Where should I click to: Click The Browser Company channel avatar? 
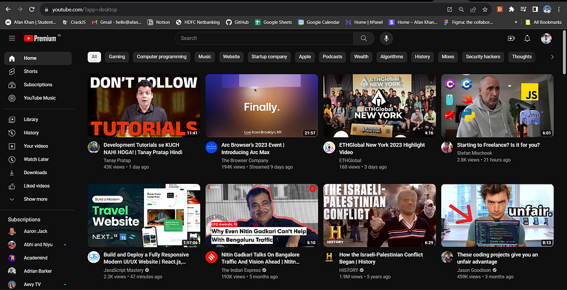(x=211, y=148)
